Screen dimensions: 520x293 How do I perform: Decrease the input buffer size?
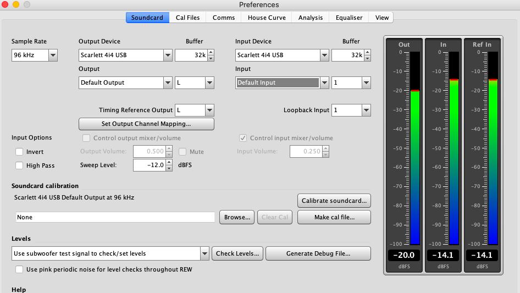click(367, 58)
